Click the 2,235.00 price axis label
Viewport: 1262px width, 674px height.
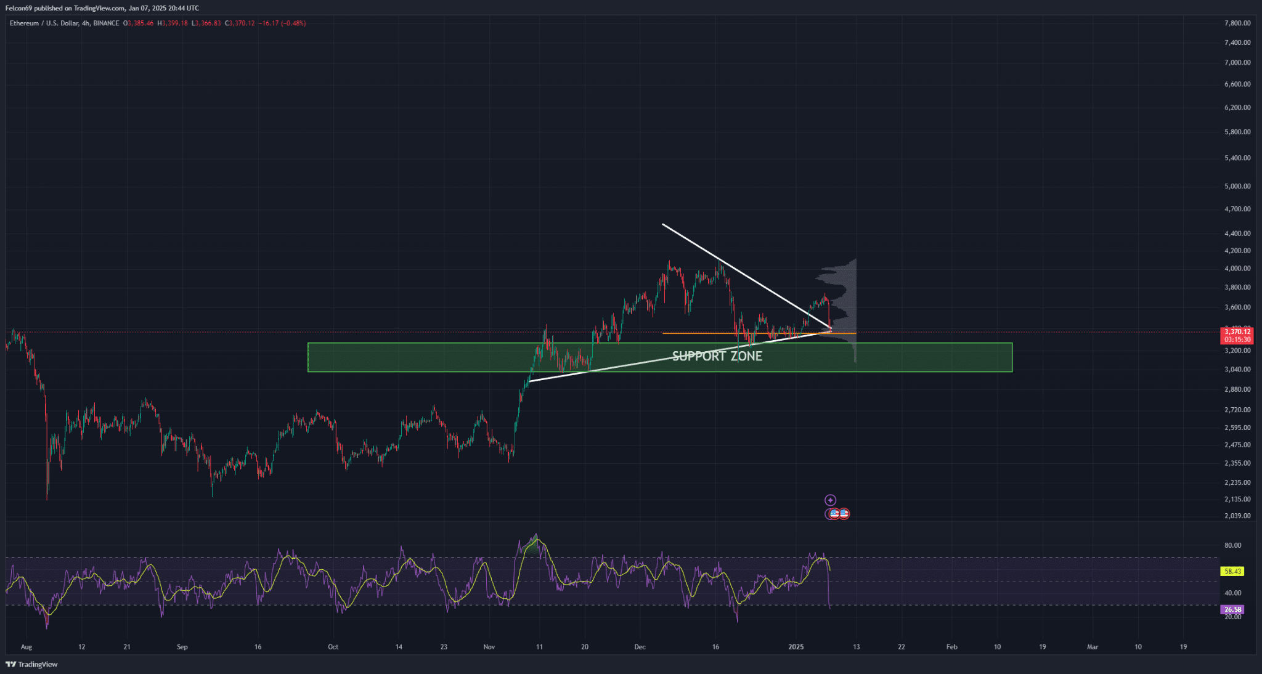[x=1237, y=482]
